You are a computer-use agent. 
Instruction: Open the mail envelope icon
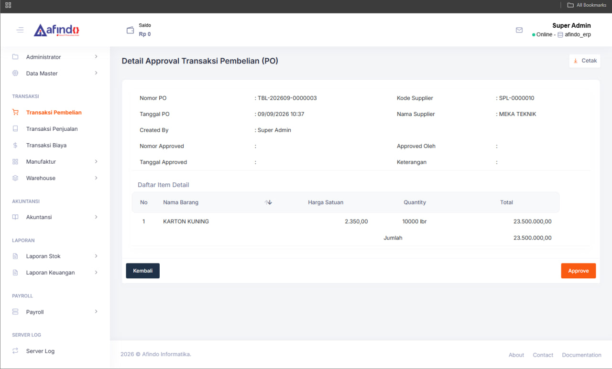coord(519,30)
